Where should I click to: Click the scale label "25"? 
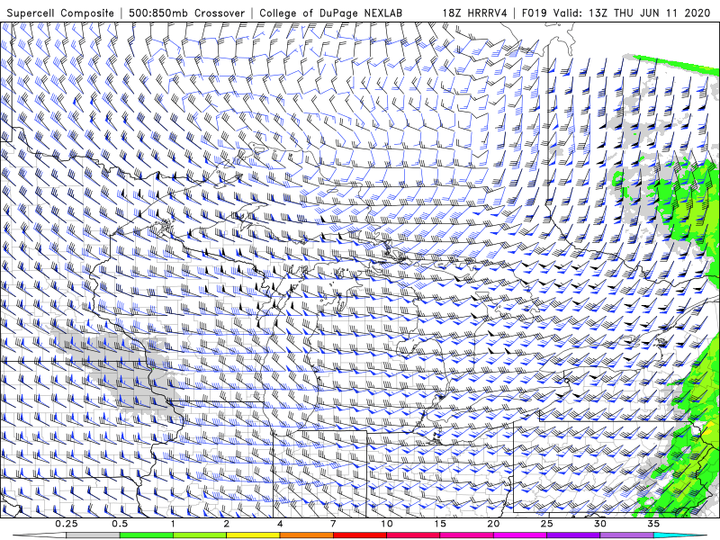pyautogui.click(x=547, y=524)
